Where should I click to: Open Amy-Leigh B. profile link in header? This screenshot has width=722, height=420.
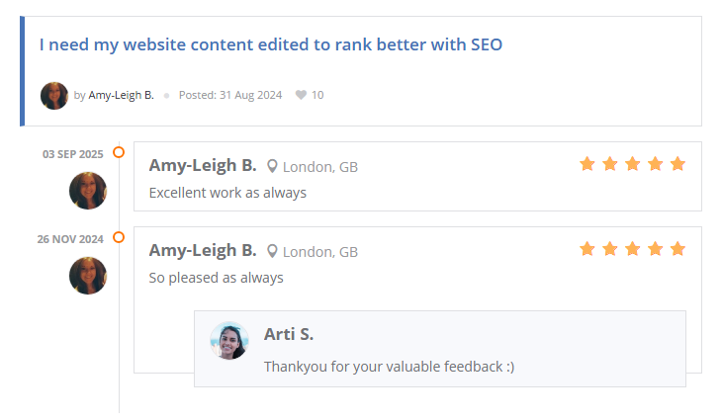tap(121, 96)
